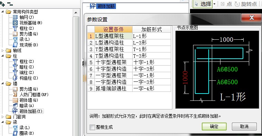The image size is (262, 136).
Task: Click the tree scrollbar up arrow
Action: coord(76,13)
